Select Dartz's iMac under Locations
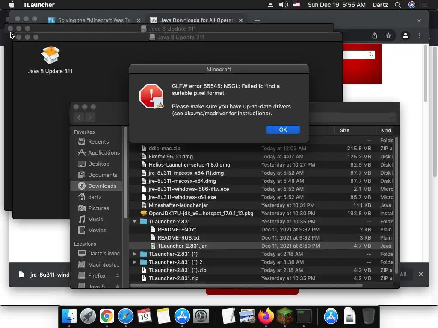 (x=96, y=253)
